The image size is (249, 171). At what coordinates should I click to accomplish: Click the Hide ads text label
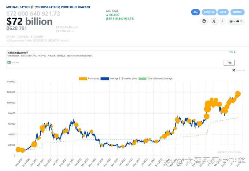tap(241, 70)
